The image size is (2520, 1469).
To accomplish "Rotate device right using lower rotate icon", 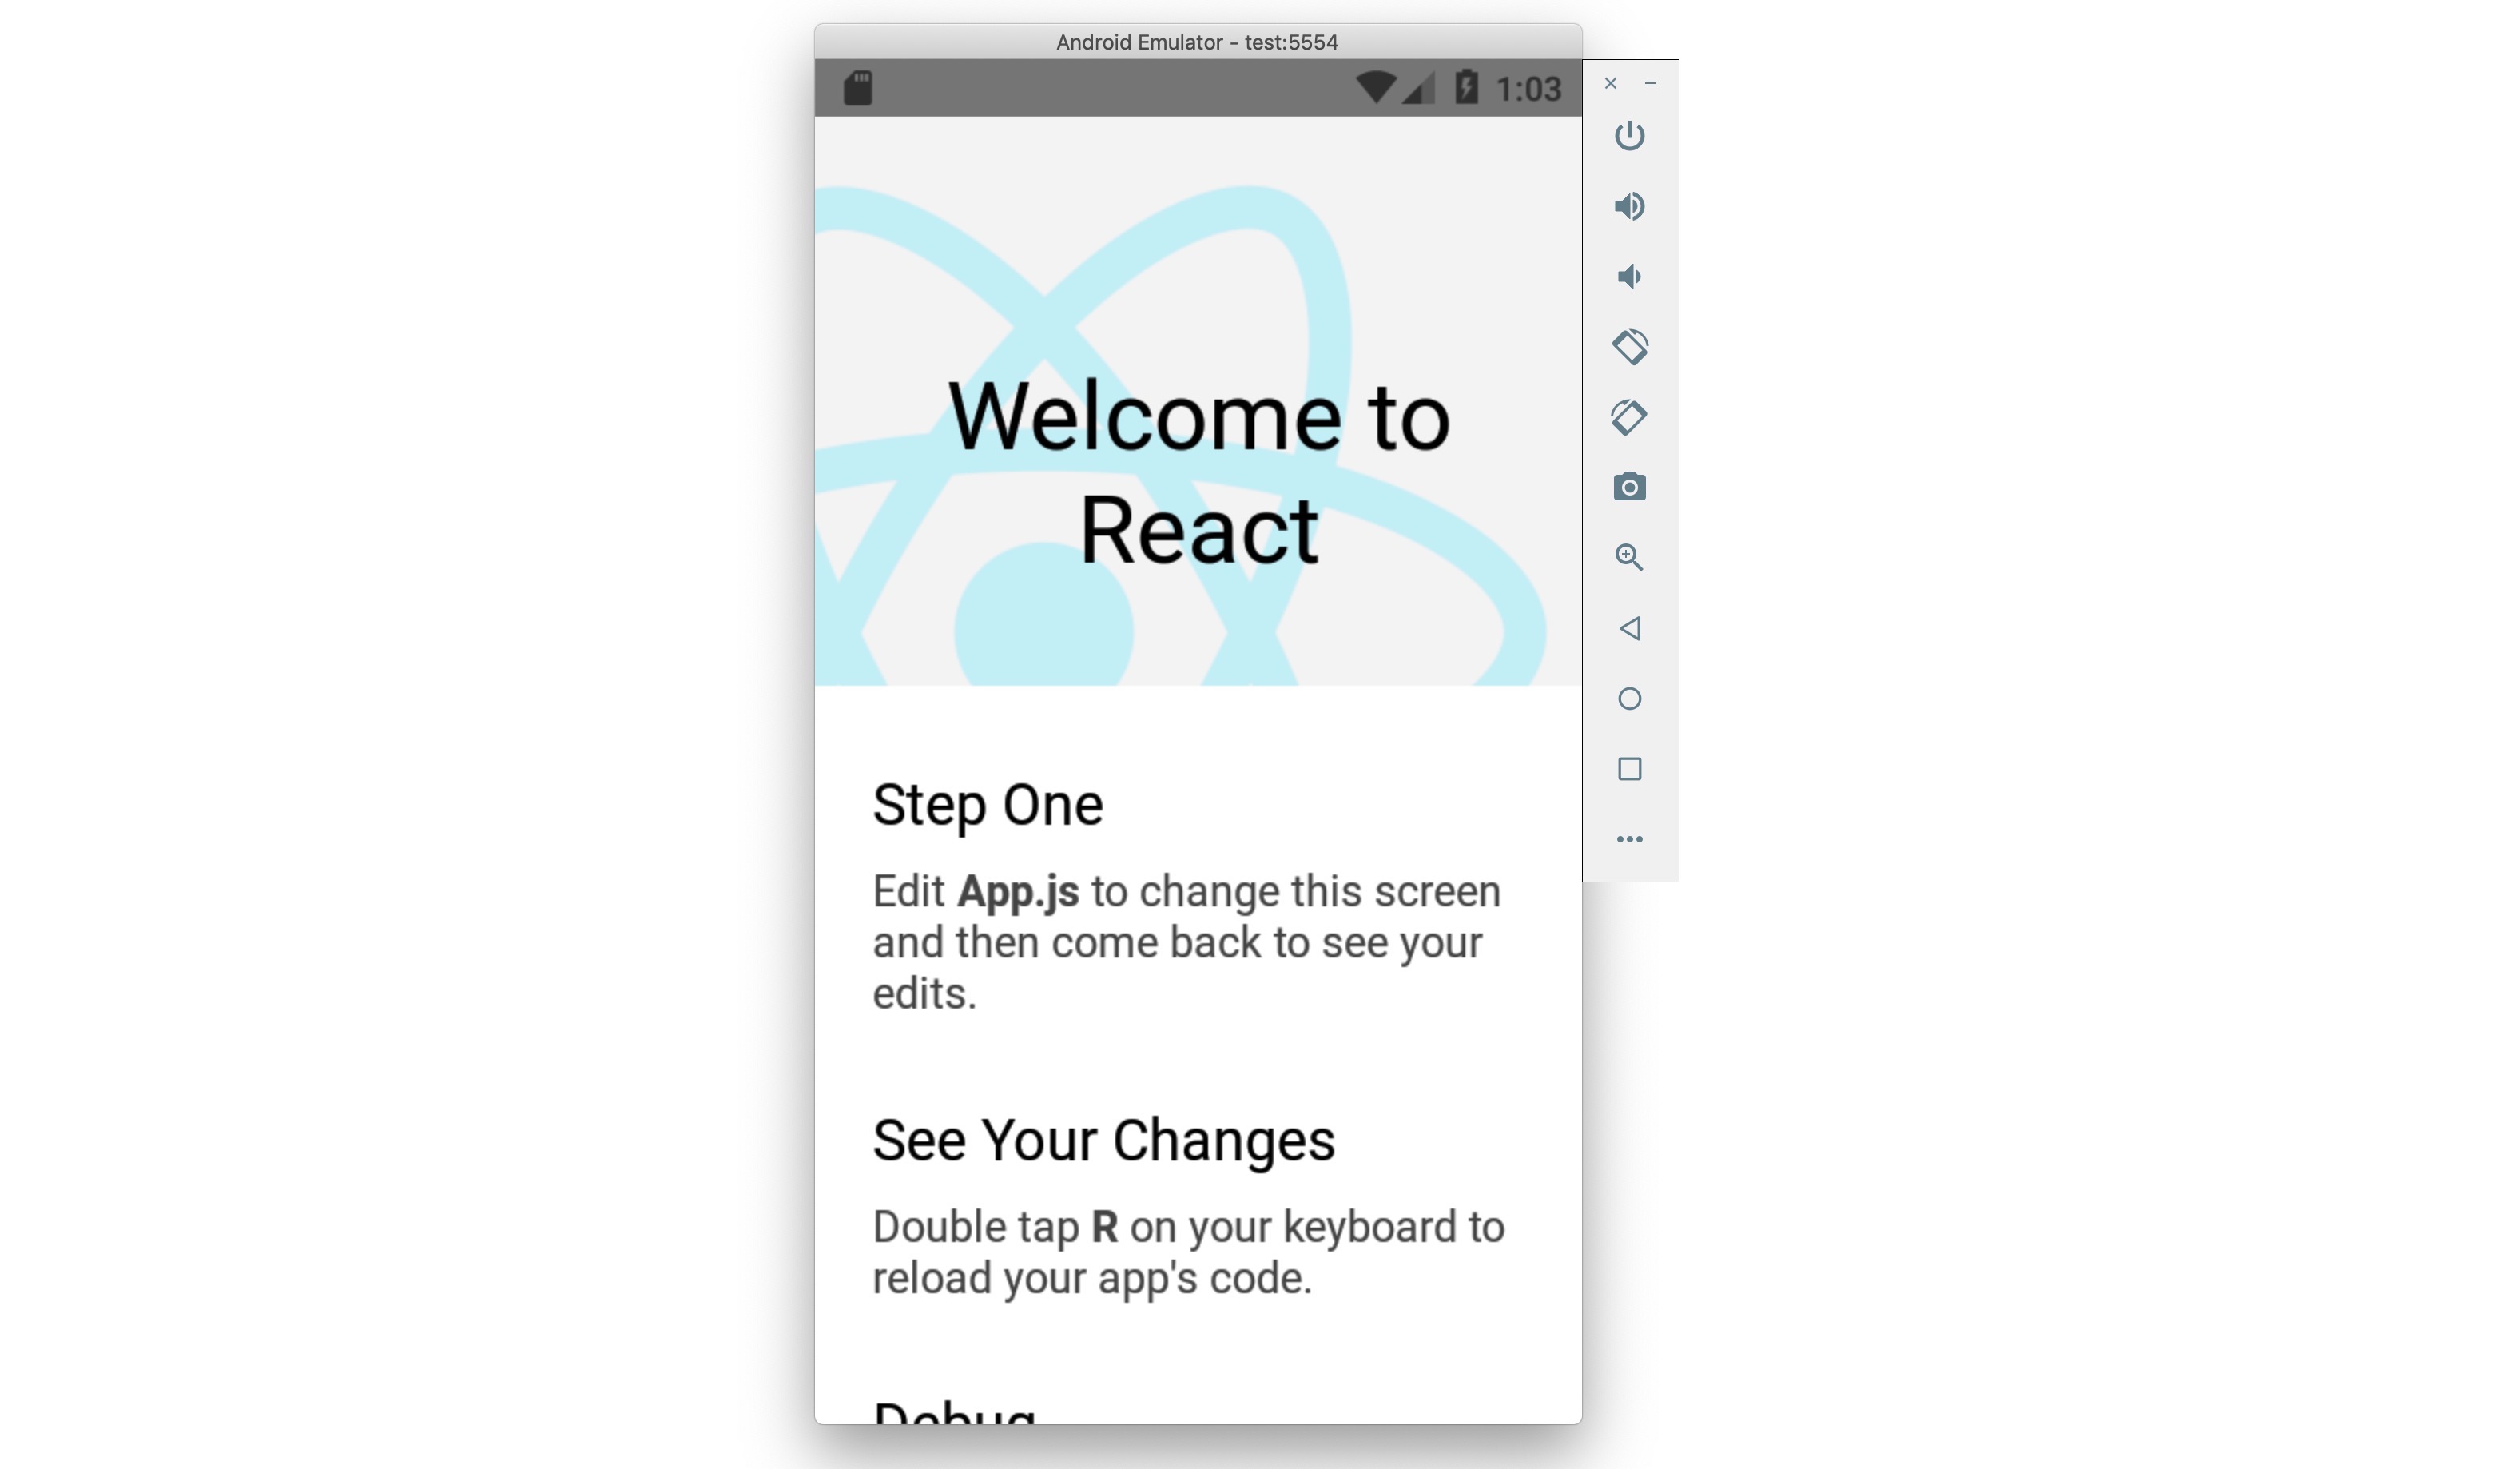I will pyautogui.click(x=1629, y=417).
